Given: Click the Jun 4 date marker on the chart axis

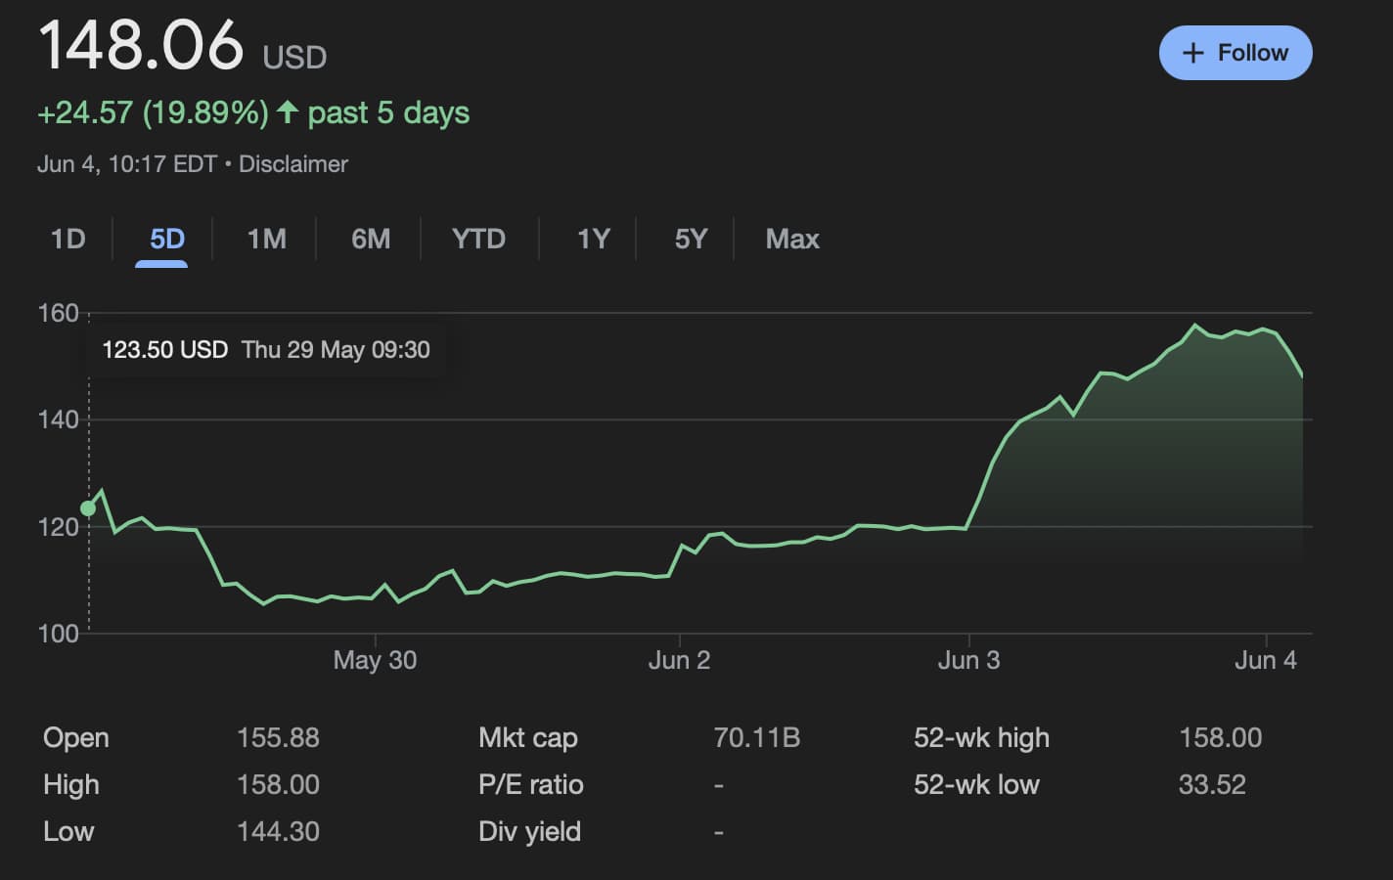Looking at the screenshot, I should 1266,660.
